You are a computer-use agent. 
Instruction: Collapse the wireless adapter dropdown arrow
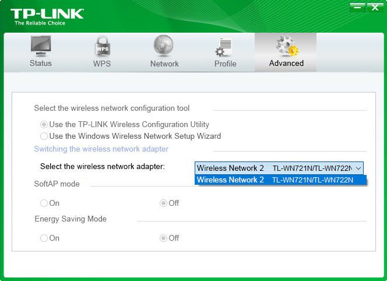(358, 168)
